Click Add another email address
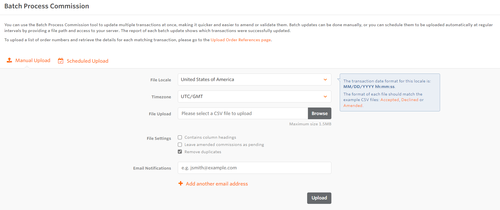 point(217,184)
